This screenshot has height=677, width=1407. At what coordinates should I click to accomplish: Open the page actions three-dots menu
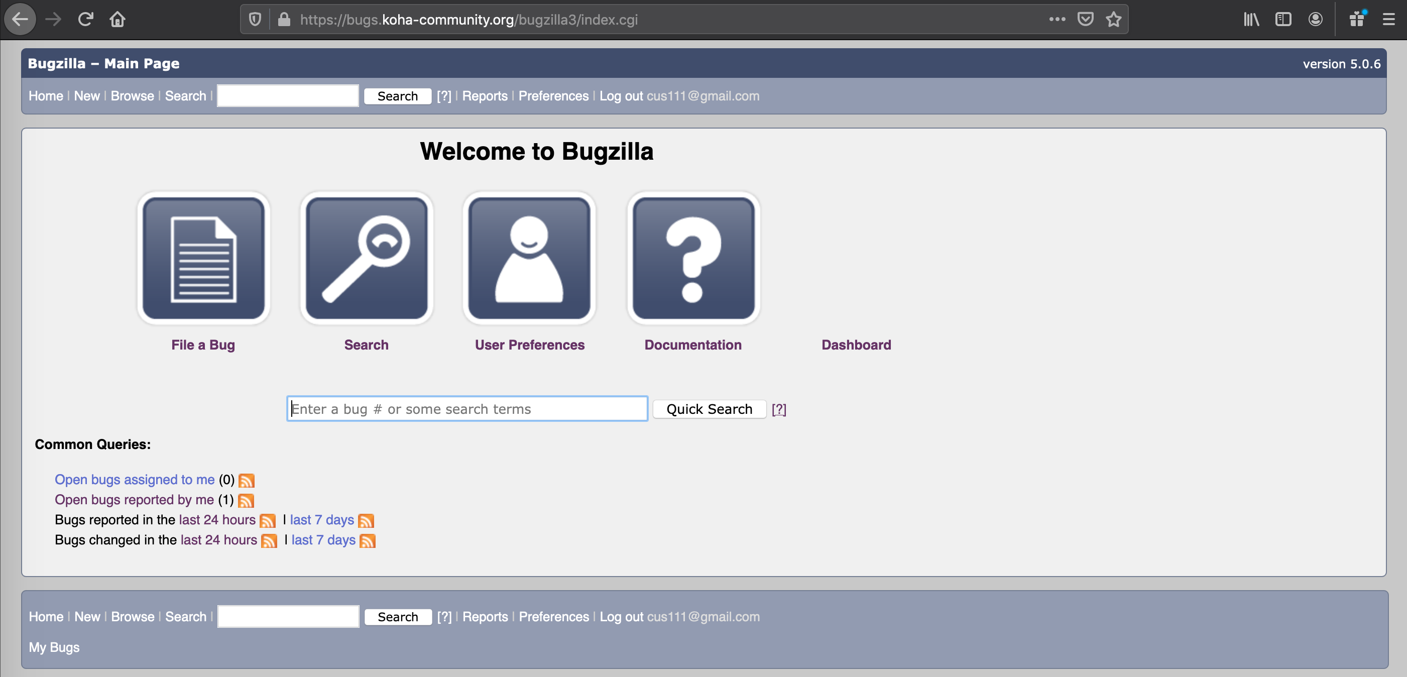click(x=1057, y=20)
